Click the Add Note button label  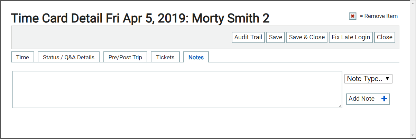pyautogui.click(x=361, y=99)
